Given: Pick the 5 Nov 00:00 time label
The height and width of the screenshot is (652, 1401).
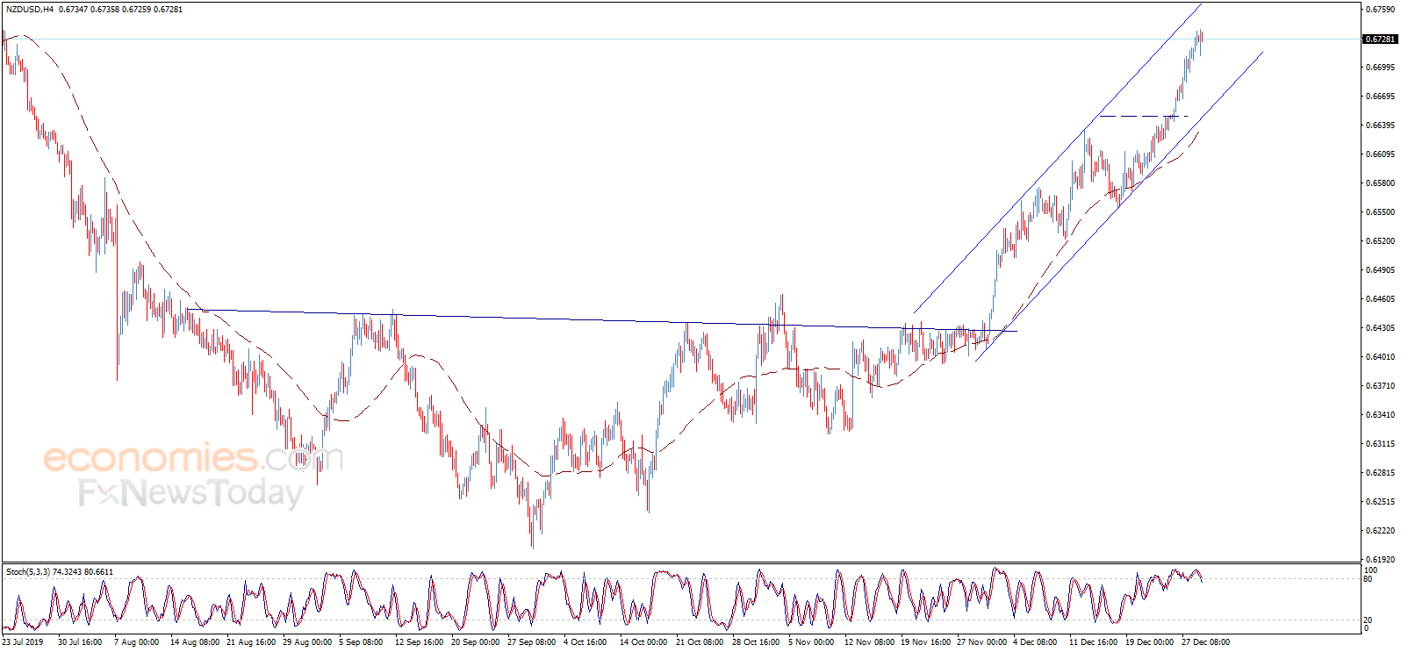Looking at the screenshot, I should tap(810, 642).
